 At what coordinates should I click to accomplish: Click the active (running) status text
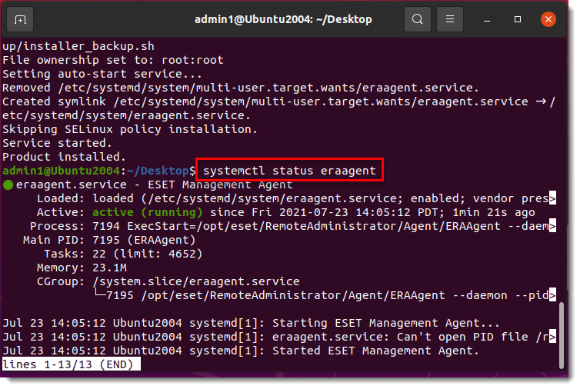click(x=147, y=212)
